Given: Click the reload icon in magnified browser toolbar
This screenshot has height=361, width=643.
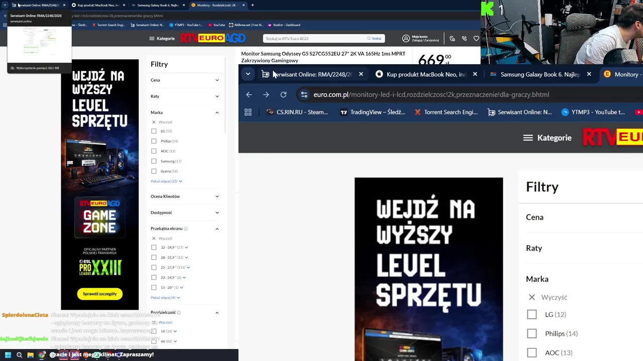Looking at the screenshot, I should click(283, 94).
